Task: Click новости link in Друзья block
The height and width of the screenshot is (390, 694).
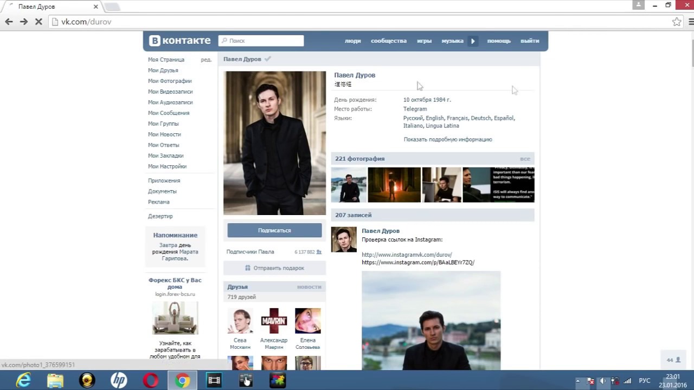Action: point(309,287)
